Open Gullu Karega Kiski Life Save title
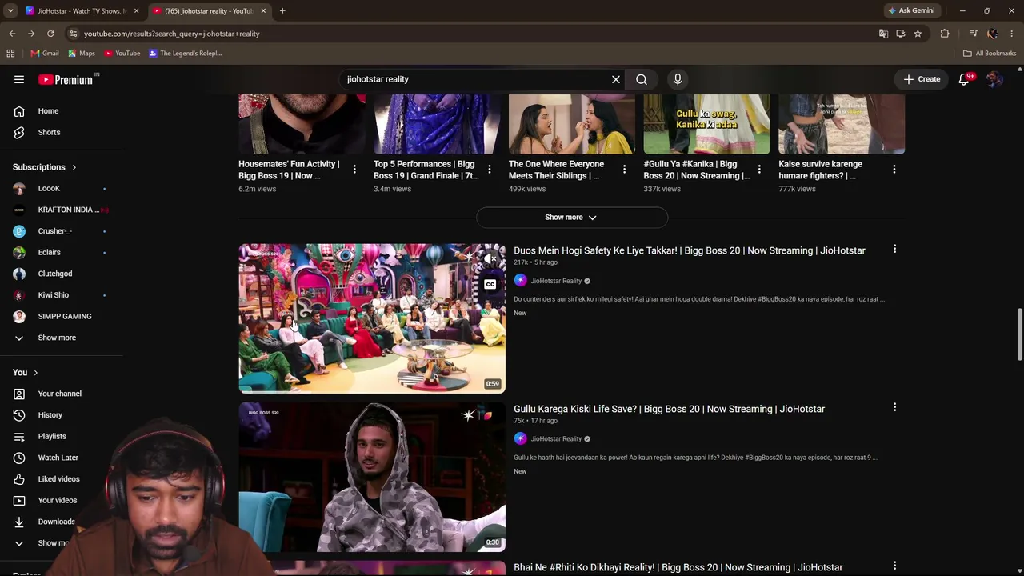This screenshot has height=576, width=1024. coord(670,409)
